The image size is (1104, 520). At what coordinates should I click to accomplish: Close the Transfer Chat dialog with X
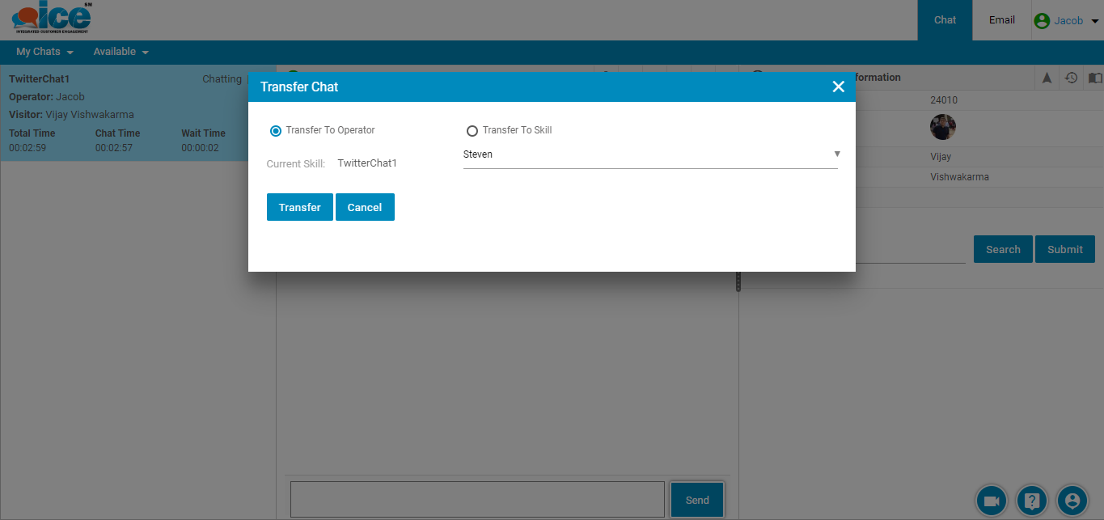tap(838, 87)
